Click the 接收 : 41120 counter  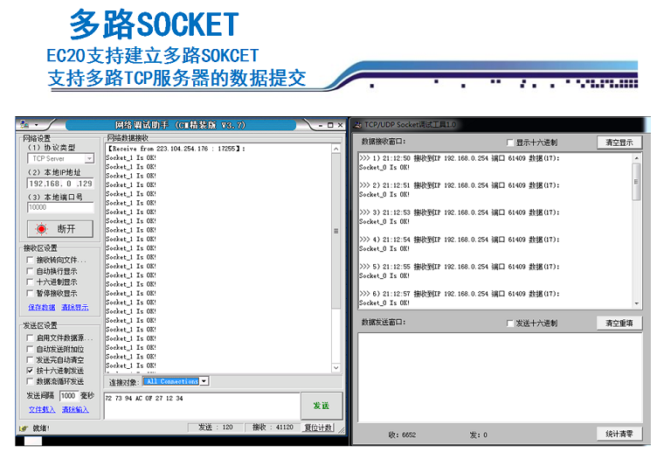pos(273,428)
